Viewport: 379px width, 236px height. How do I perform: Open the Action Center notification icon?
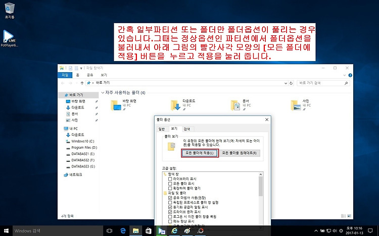click(370, 231)
